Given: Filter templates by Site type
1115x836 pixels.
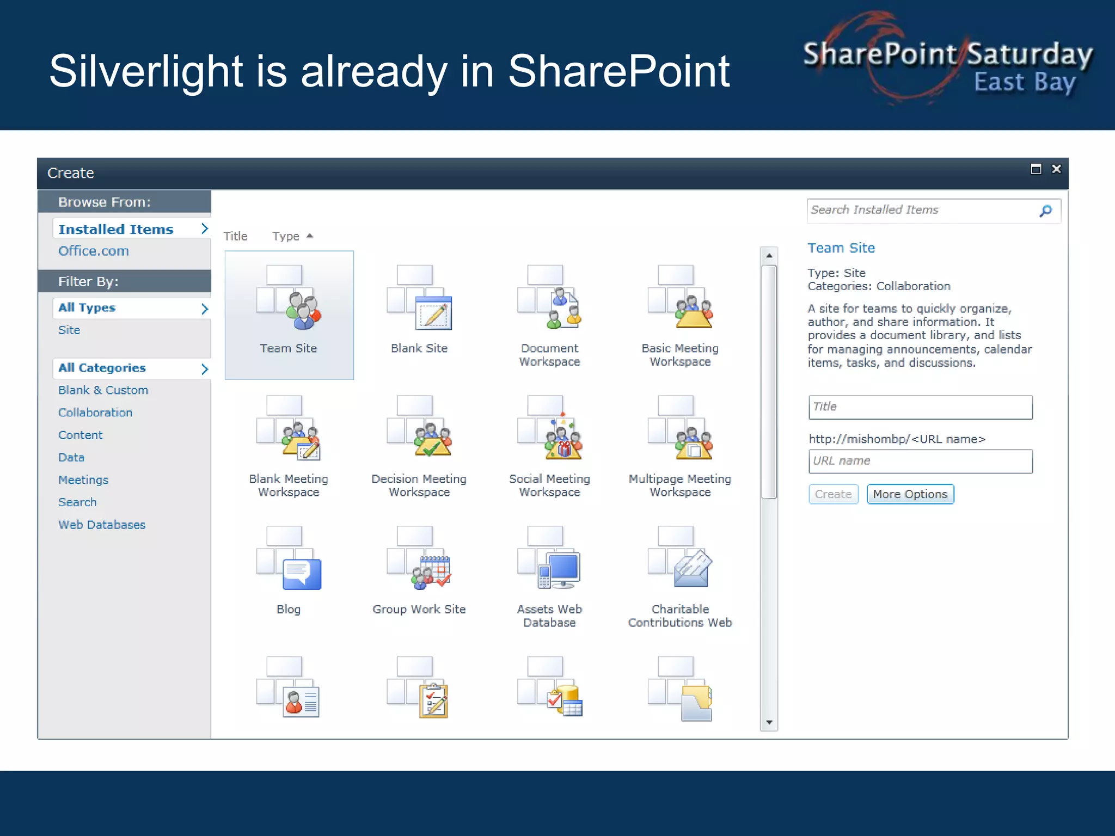Looking at the screenshot, I should (x=69, y=330).
